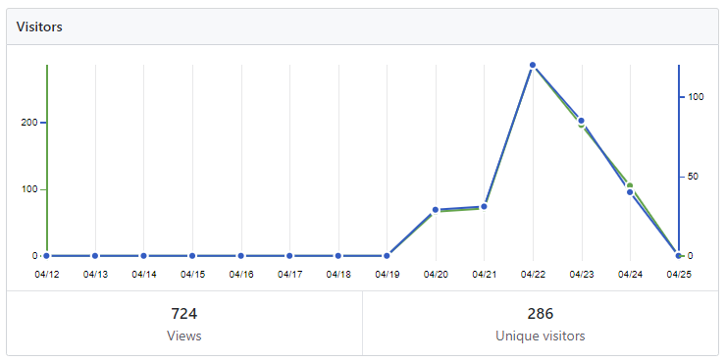Click the data point on 04/21
Image resolution: width=725 pixels, height=362 pixels.
pos(484,207)
